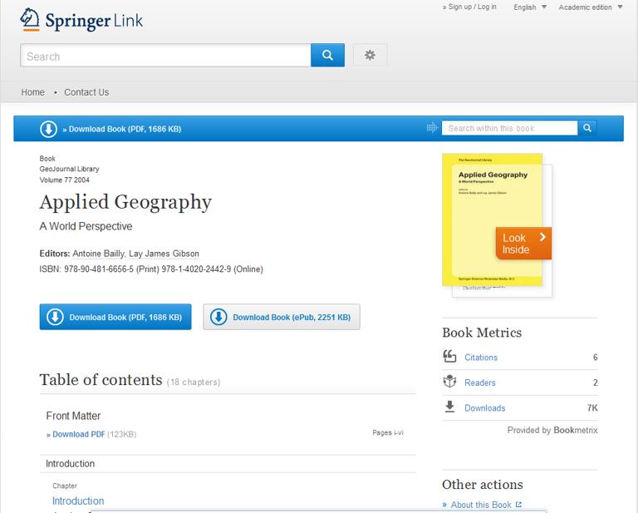Open the search settings gear icon

[x=370, y=56]
